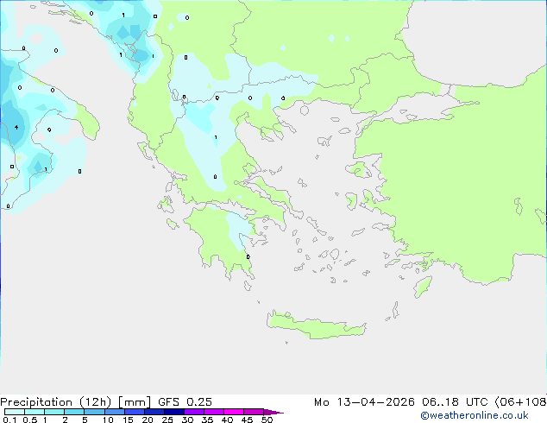Select the 1–2 mm legend color swatch

[x=54, y=412]
